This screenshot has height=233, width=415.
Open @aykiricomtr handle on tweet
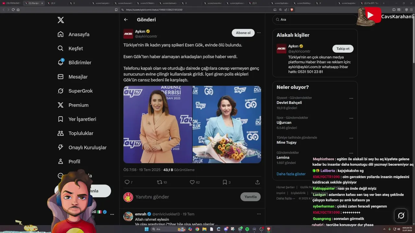tap(146, 37)
